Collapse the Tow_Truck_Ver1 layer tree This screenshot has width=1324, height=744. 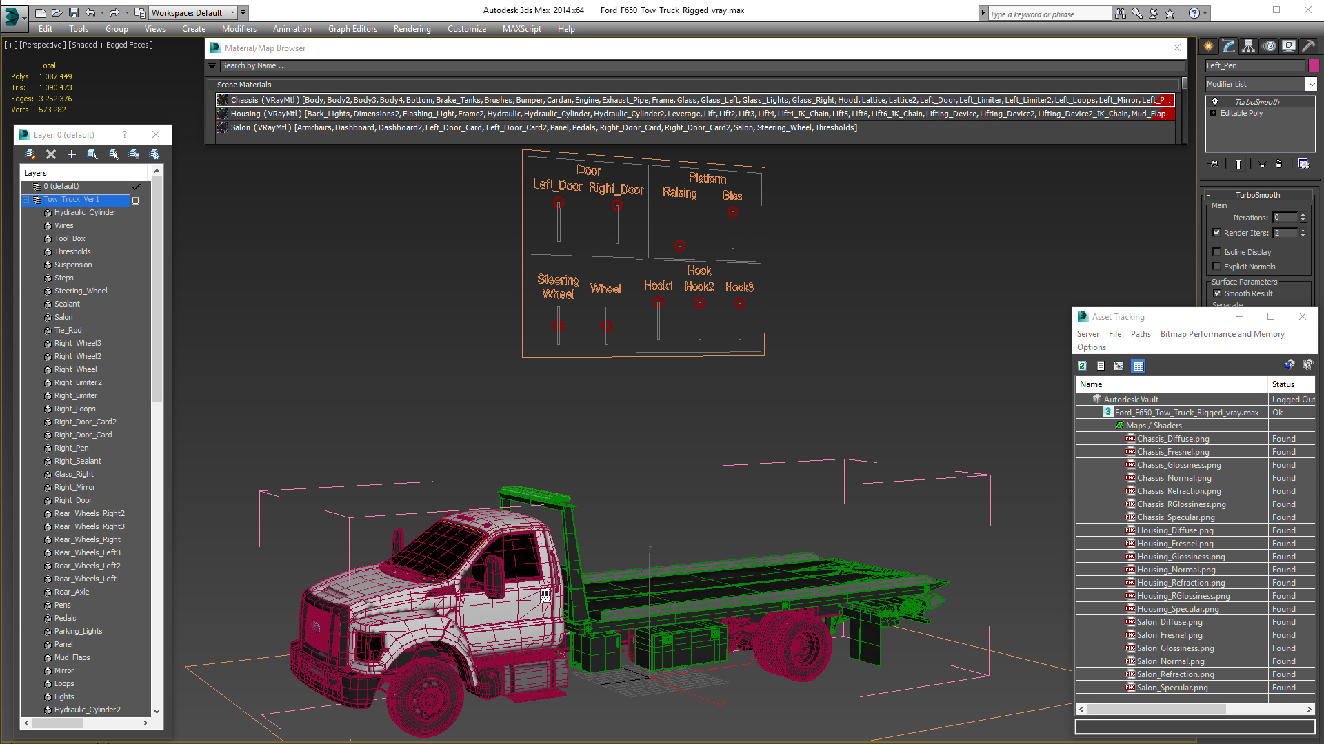pos(27,200)
